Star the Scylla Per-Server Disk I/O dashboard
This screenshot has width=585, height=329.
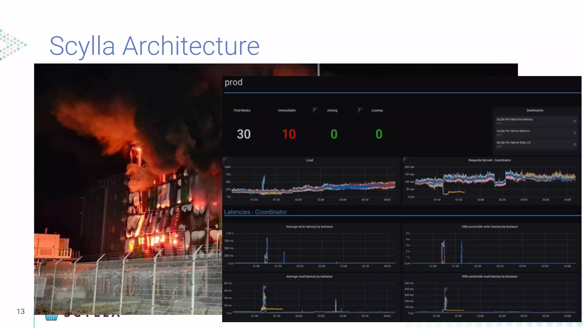pyautogui.click(x=575, y=144)
